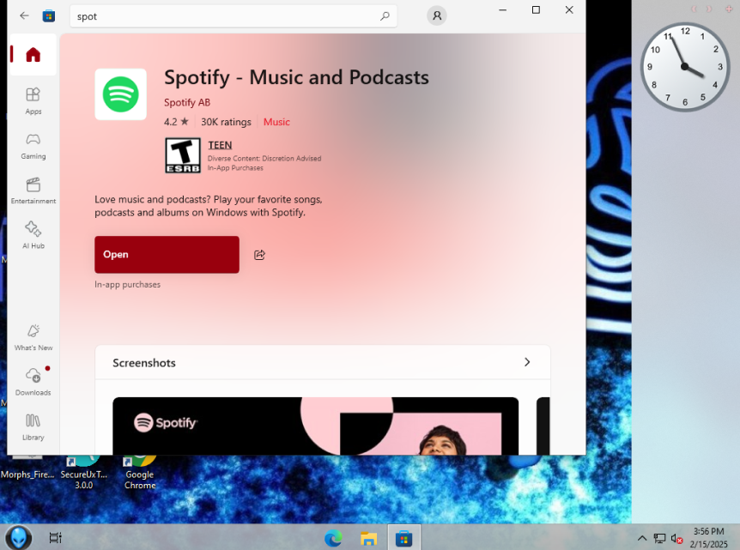Open the first Spotify screenshot thumbnail

click(x=315, y=426)
